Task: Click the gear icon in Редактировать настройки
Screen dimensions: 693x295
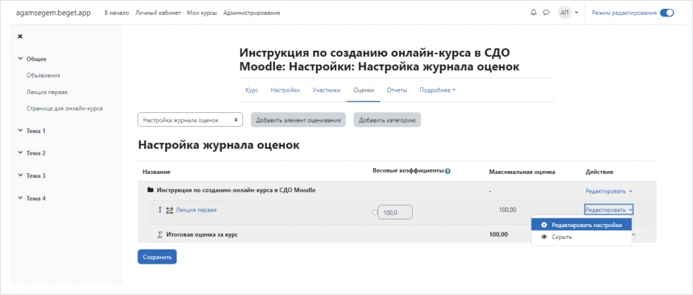Action: 544,225
